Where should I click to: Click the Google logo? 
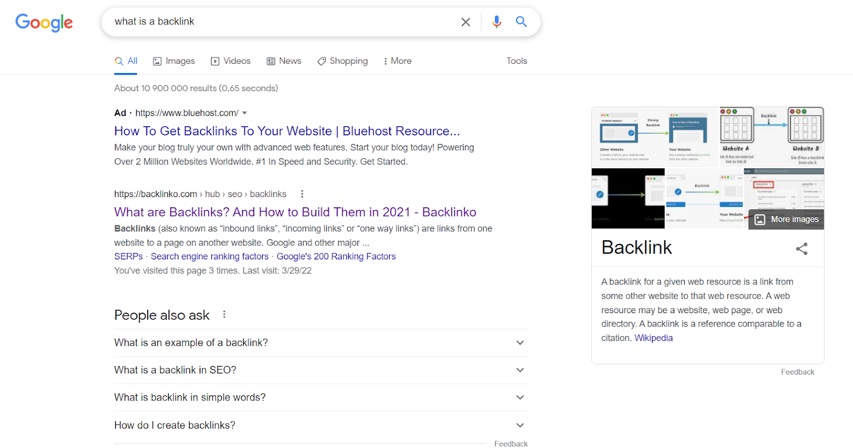pos(44,22)
